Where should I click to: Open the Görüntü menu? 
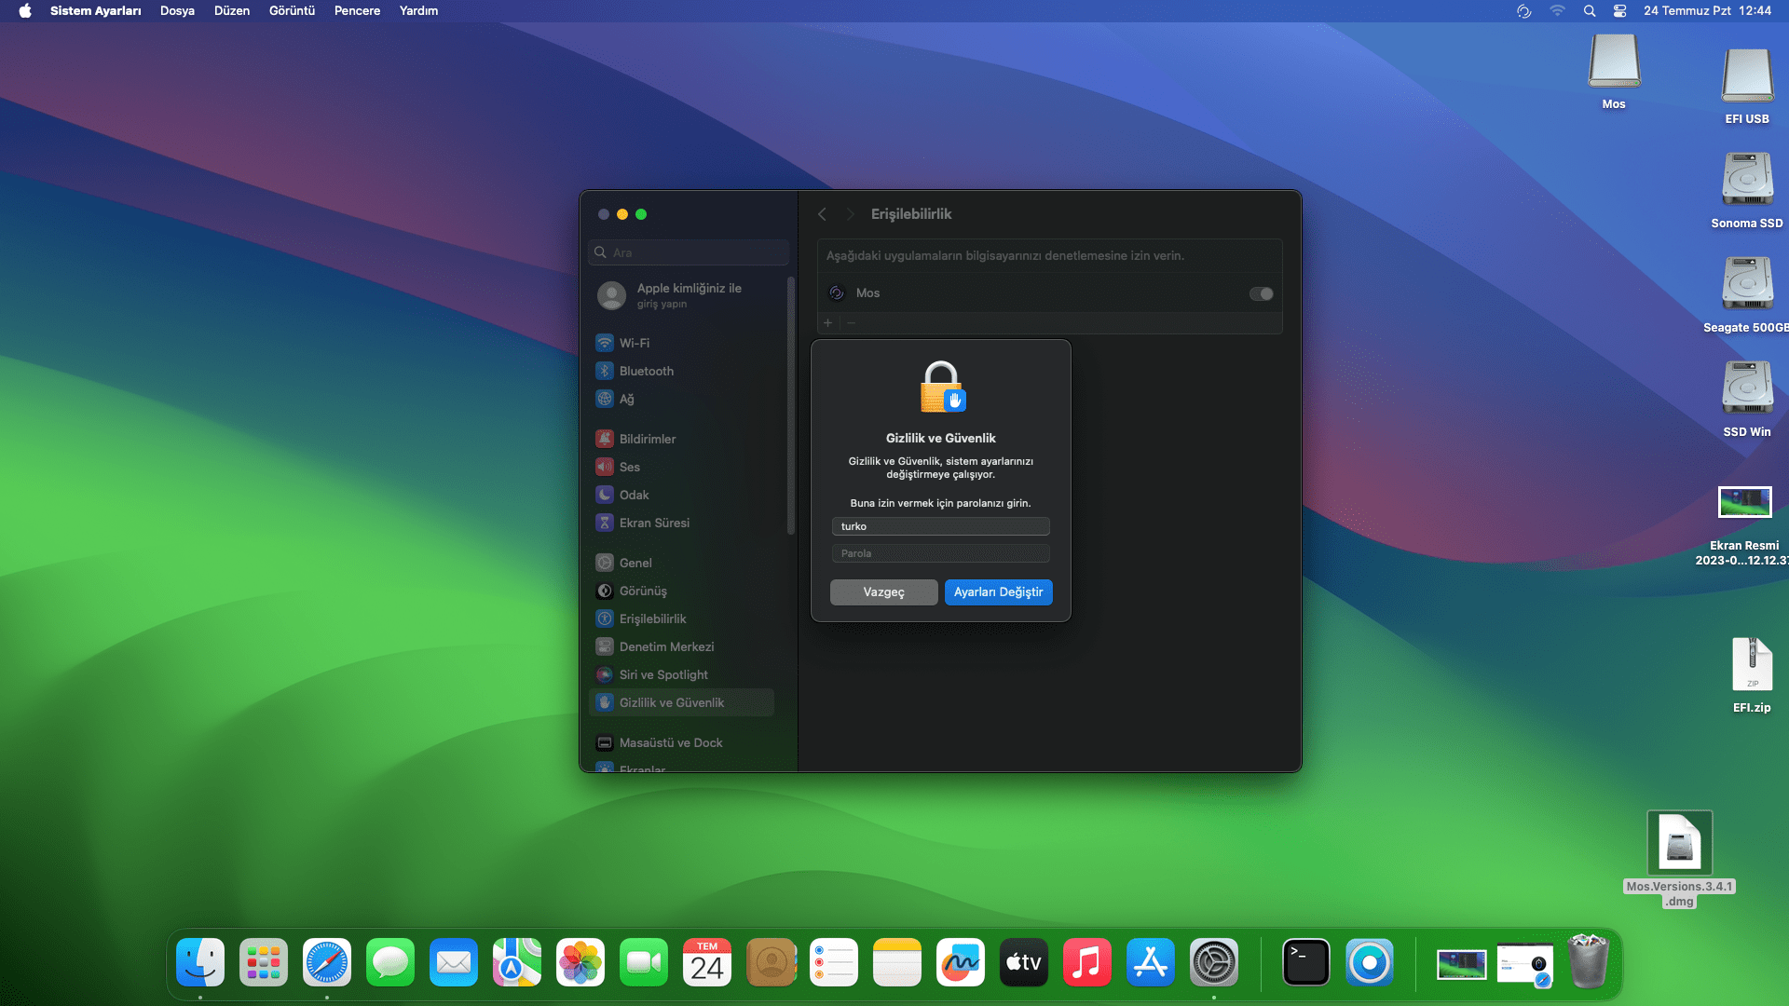click(292, 11)
